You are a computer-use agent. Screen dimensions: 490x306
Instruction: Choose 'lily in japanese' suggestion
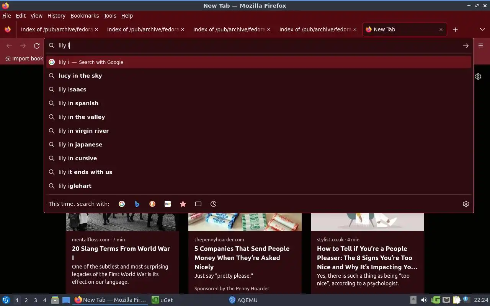tap(259, 145)
